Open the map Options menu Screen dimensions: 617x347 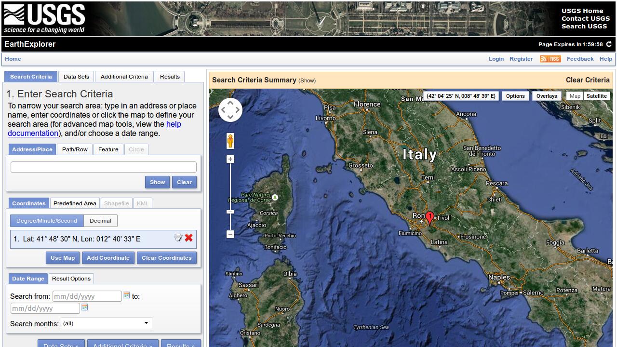[x=515, y=96]
